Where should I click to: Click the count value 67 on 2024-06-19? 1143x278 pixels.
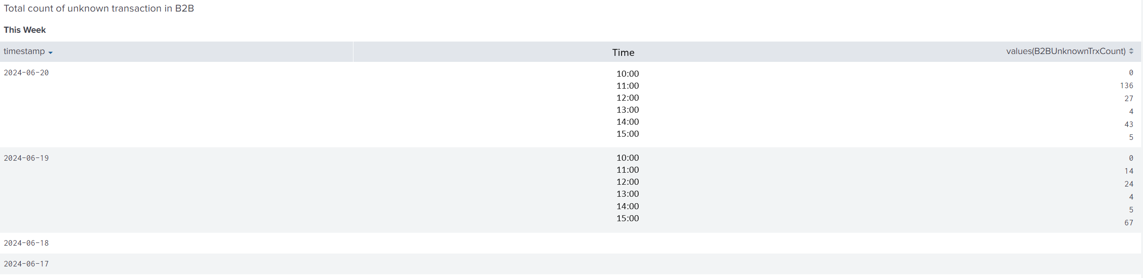(x=1128, y=222)
